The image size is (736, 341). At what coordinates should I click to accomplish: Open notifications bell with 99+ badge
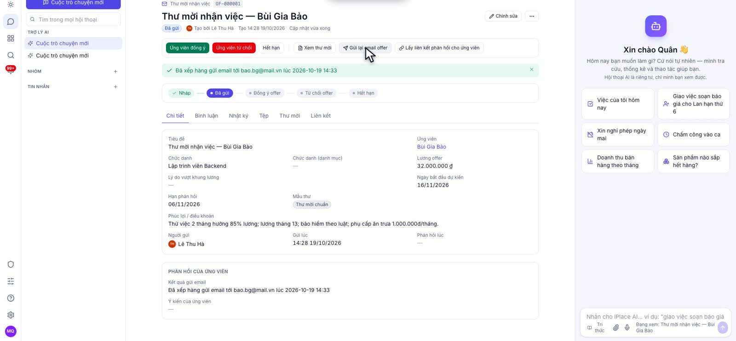coord(11,70)
